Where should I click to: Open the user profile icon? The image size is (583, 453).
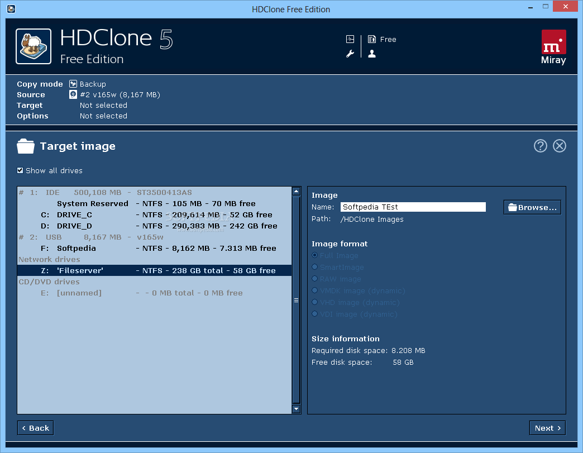371,54
